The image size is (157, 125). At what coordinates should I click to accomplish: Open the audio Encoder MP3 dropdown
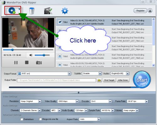coord(59,110)
